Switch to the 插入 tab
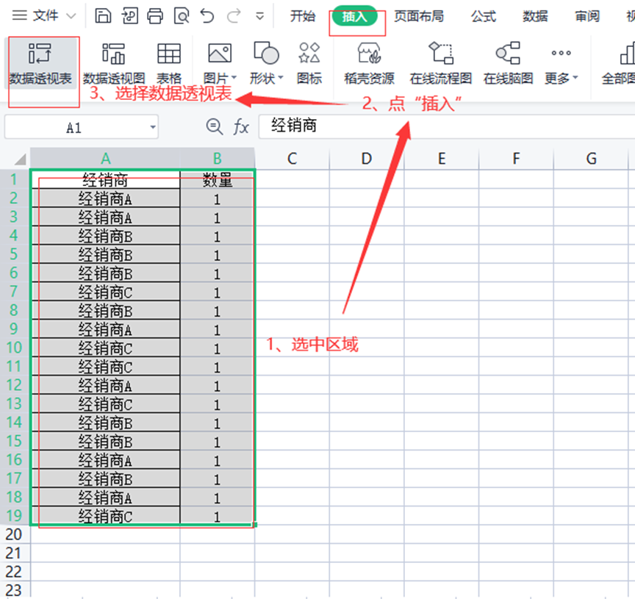This screenshot has height=599, width=635. point(354,17)
